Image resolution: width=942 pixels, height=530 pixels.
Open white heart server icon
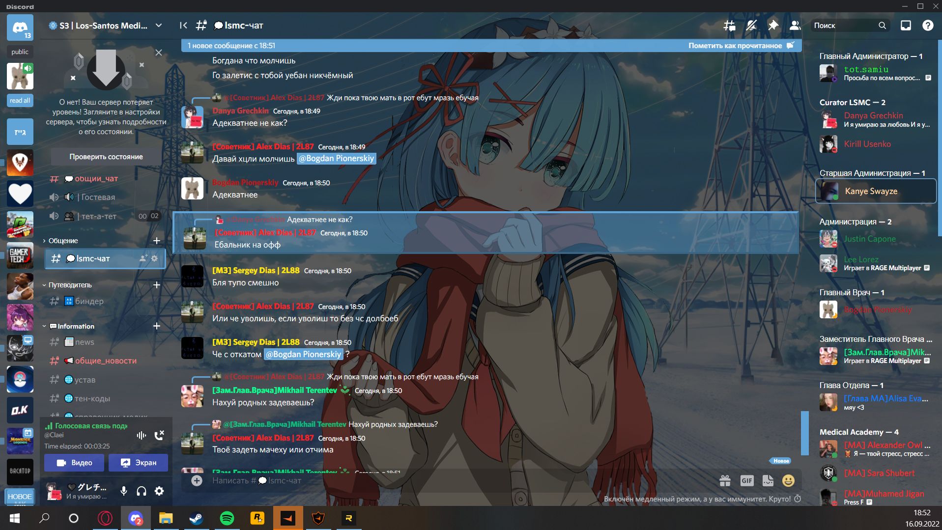[x=20, y=194]
